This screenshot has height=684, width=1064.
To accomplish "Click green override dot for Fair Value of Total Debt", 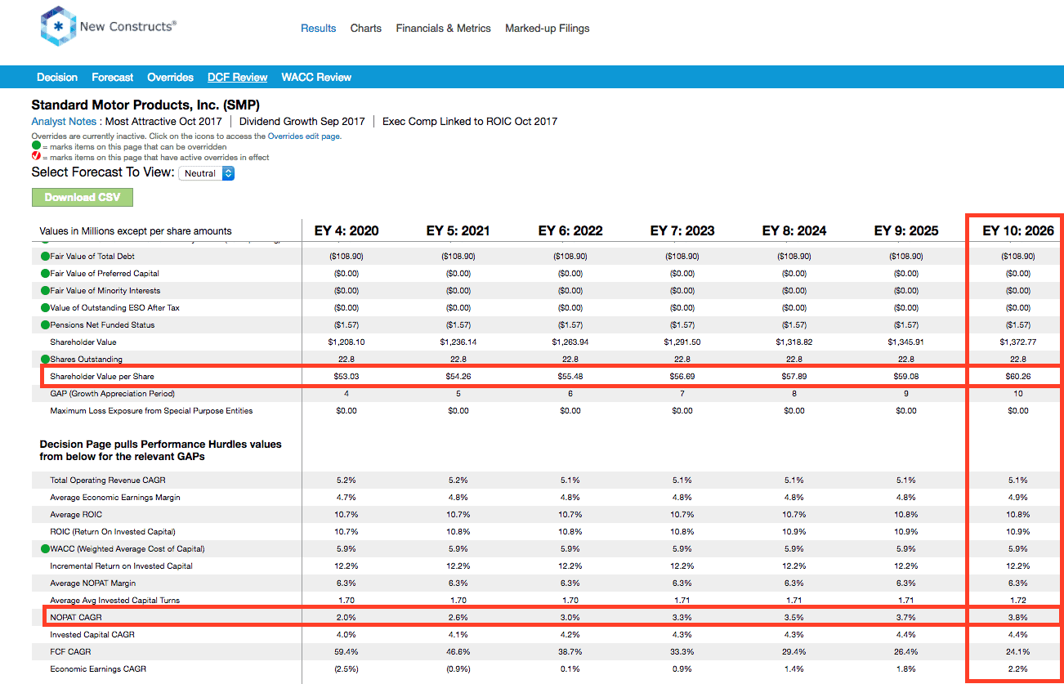I will [45, 257].
